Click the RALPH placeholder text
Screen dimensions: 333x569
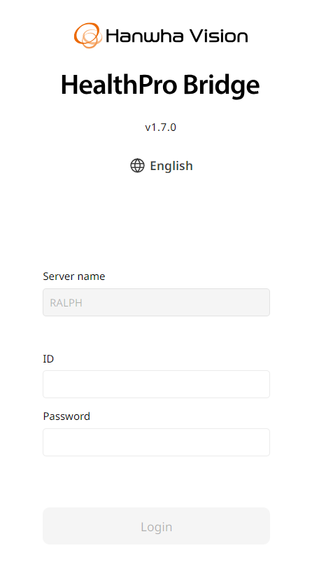click(66, 302)
